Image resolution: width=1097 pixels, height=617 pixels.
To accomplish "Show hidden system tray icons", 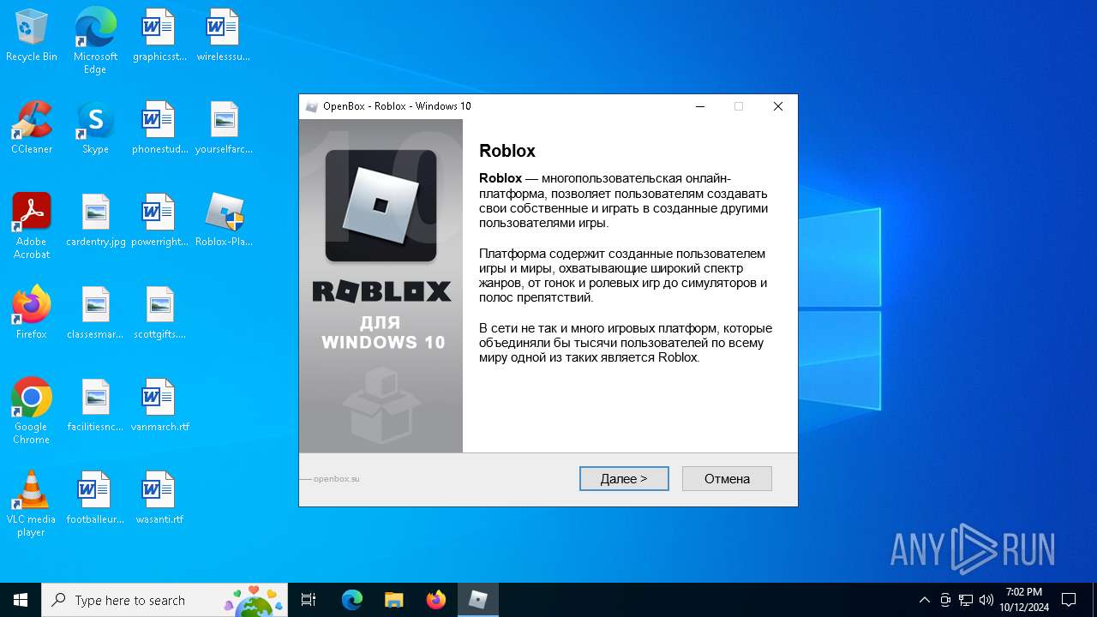I will (924, 600).
